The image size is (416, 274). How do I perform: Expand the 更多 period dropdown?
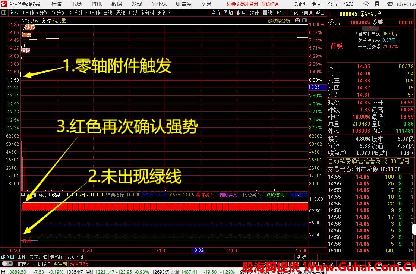pyautogui.click(x=163, y=13)
